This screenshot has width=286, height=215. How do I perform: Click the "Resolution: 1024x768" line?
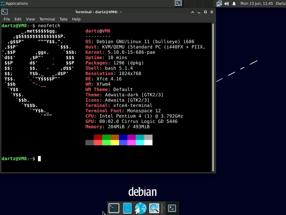(x=113, y=74)
